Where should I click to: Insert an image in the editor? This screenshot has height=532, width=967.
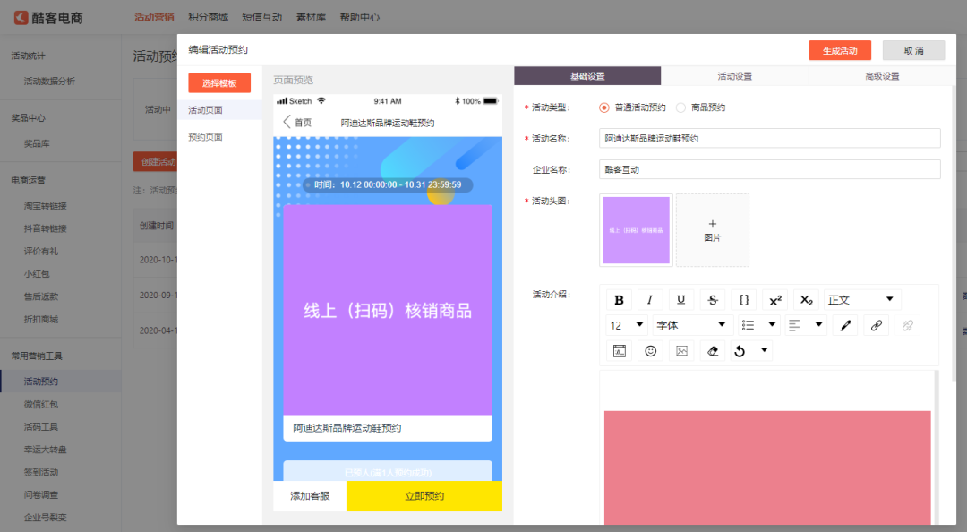pyautogui.click(x=681, y=350)
